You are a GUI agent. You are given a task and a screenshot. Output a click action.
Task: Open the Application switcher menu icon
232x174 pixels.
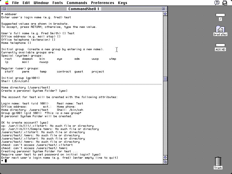225,3
